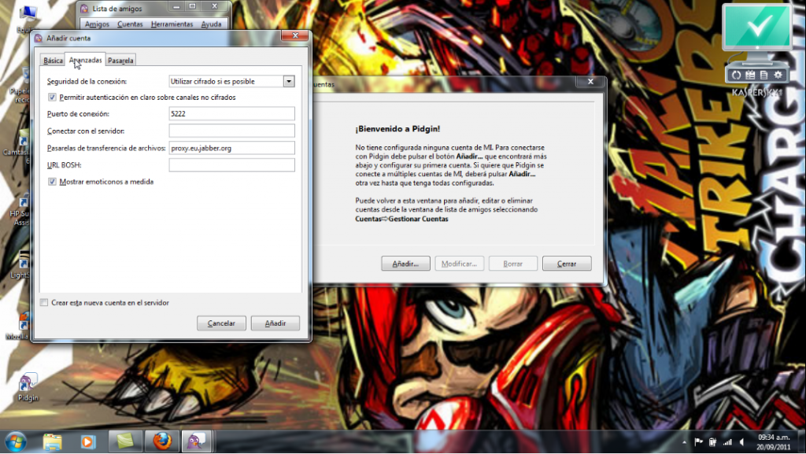Toggle Mostrar emoticonos a medida checkbox

click(x=52, y=181)
